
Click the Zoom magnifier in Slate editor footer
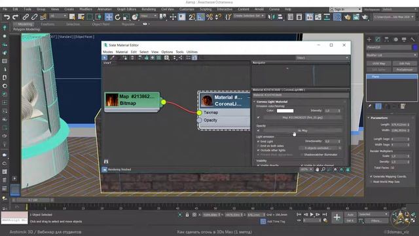(x=323, y=169)
